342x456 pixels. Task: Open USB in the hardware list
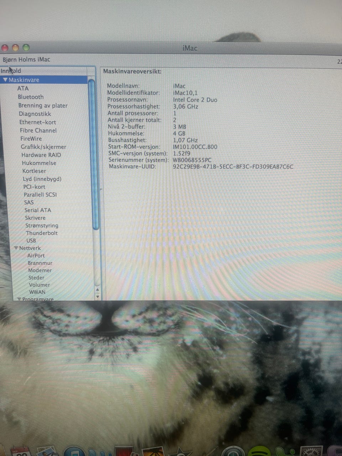31,240
